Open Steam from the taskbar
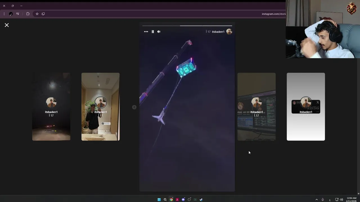 [201, 199]
